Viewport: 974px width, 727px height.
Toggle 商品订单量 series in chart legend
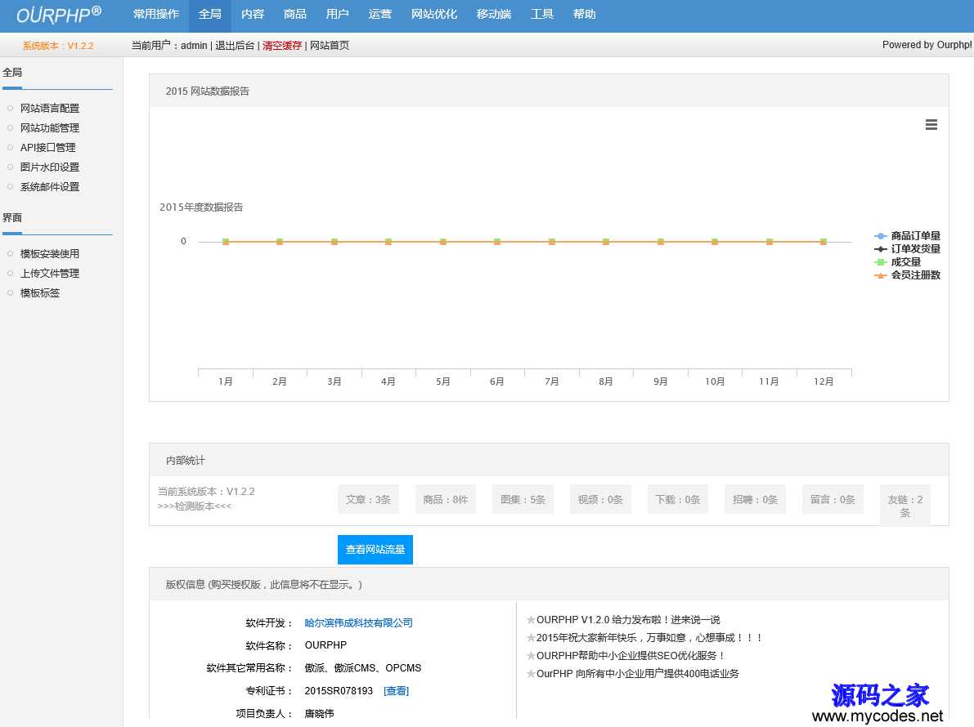tap(915, 236)
